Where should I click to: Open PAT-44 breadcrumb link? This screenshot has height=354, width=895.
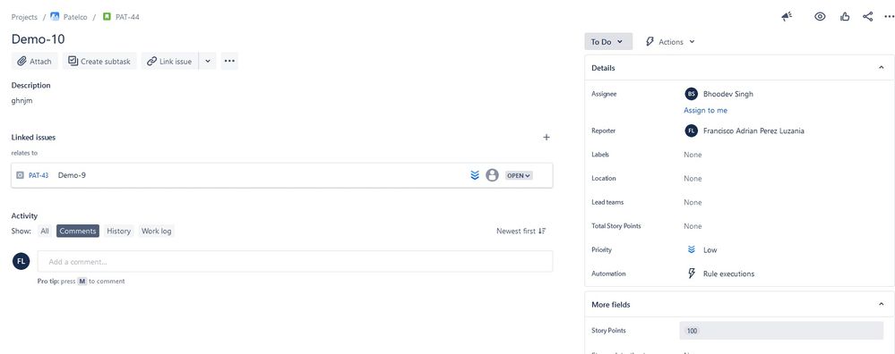pyautogui.click(x=127, y=17)
